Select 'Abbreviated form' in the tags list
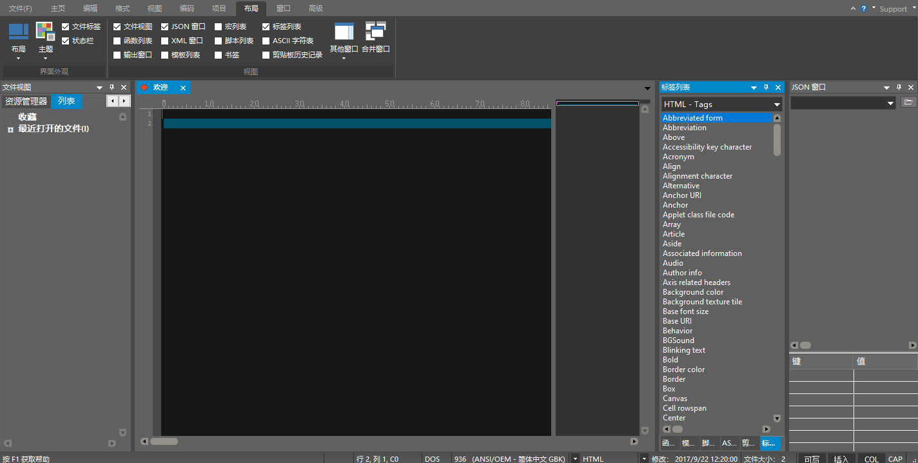 point(692,117)
